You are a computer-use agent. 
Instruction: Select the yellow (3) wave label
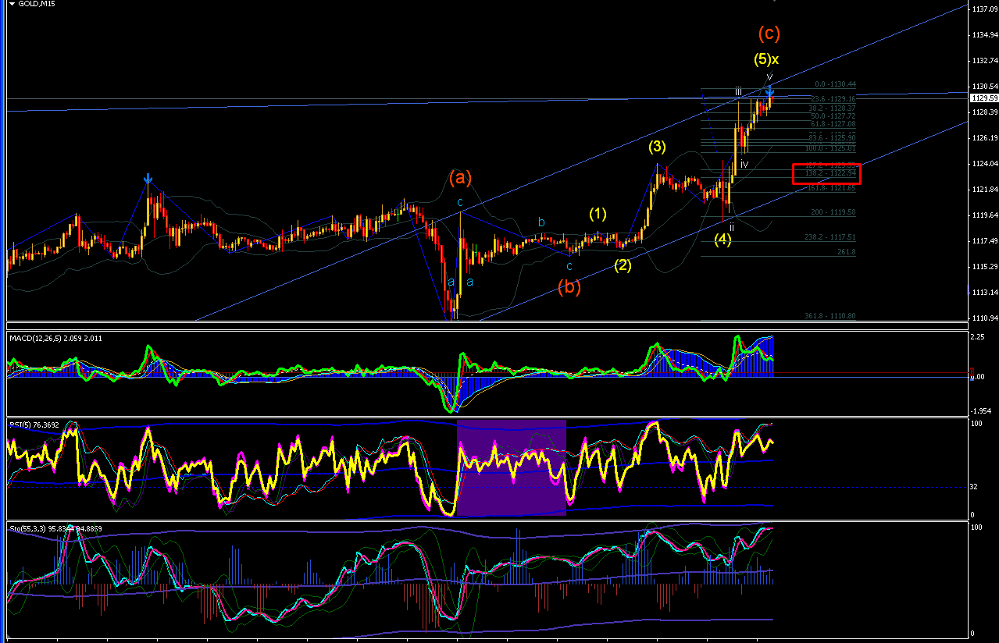[x=656, y=147]
